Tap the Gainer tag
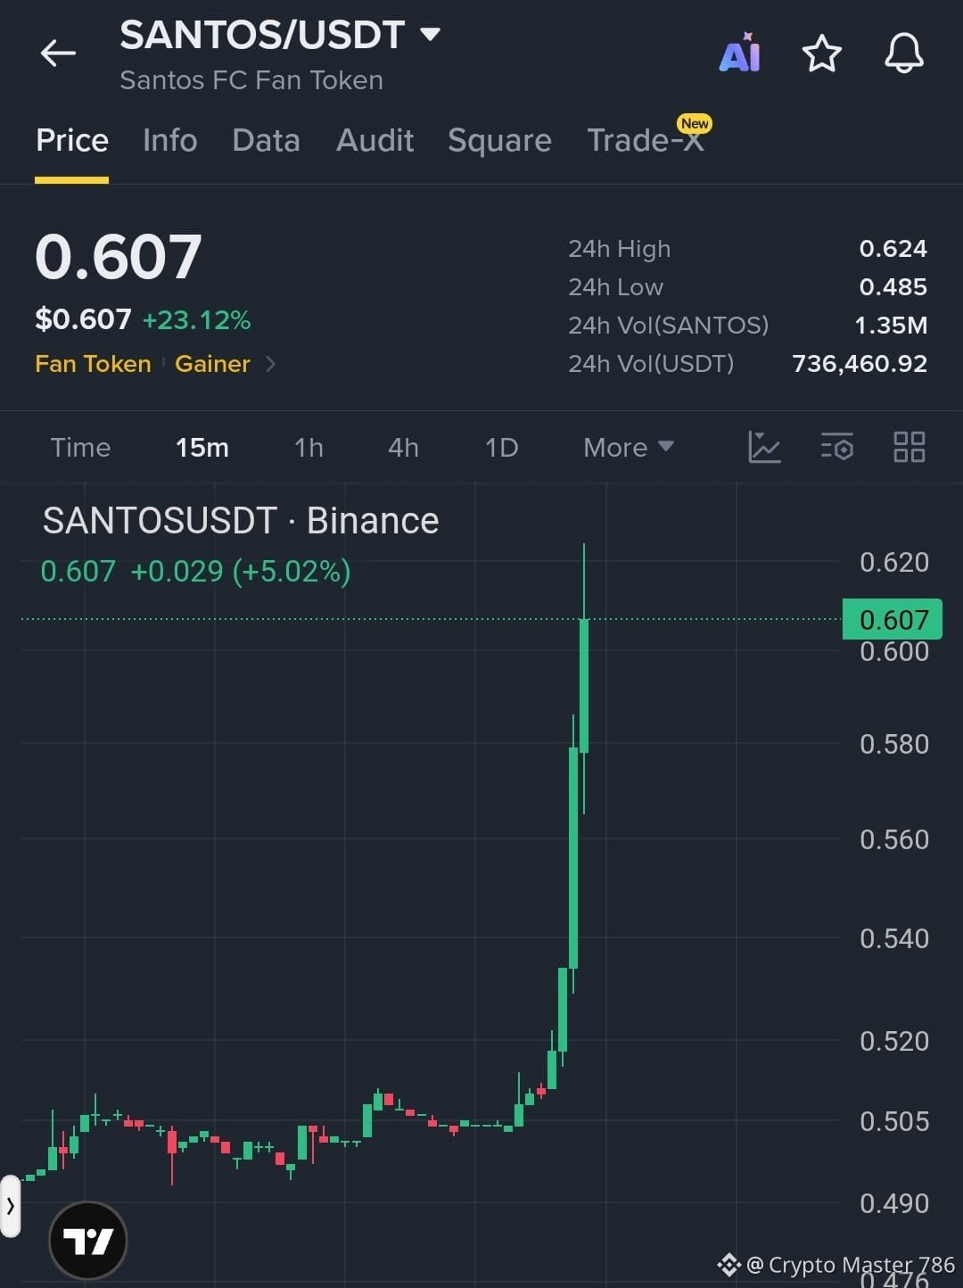 [212, 364]
